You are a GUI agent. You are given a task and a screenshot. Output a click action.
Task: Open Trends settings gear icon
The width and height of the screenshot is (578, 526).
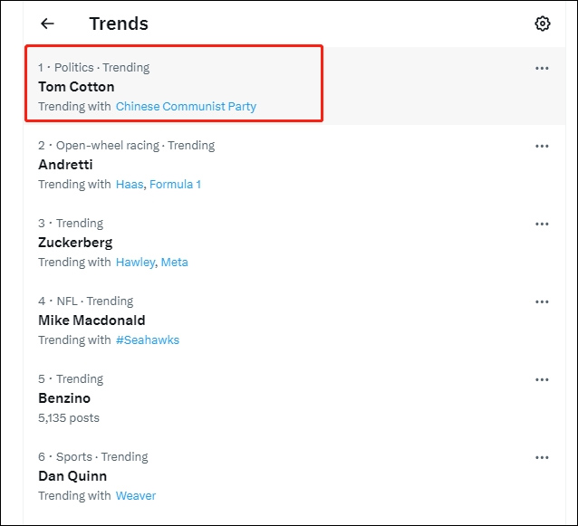click(543, 24)
